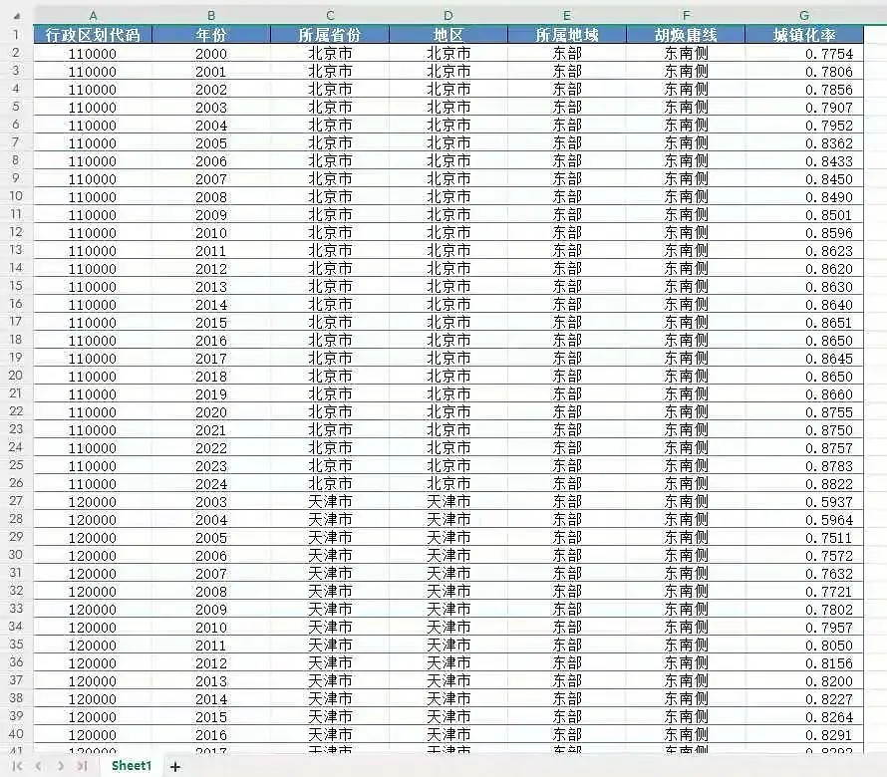Click the 所属地域 header cell
The image size is (887, 777).
[x=567, y=35]
